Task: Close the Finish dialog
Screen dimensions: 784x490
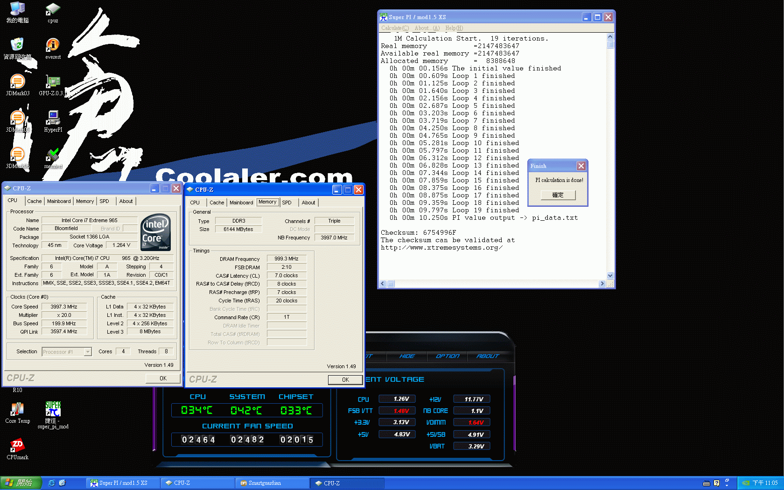Action: 581,166
